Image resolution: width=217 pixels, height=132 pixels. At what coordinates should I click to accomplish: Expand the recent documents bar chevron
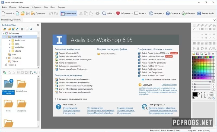[214, 20]
